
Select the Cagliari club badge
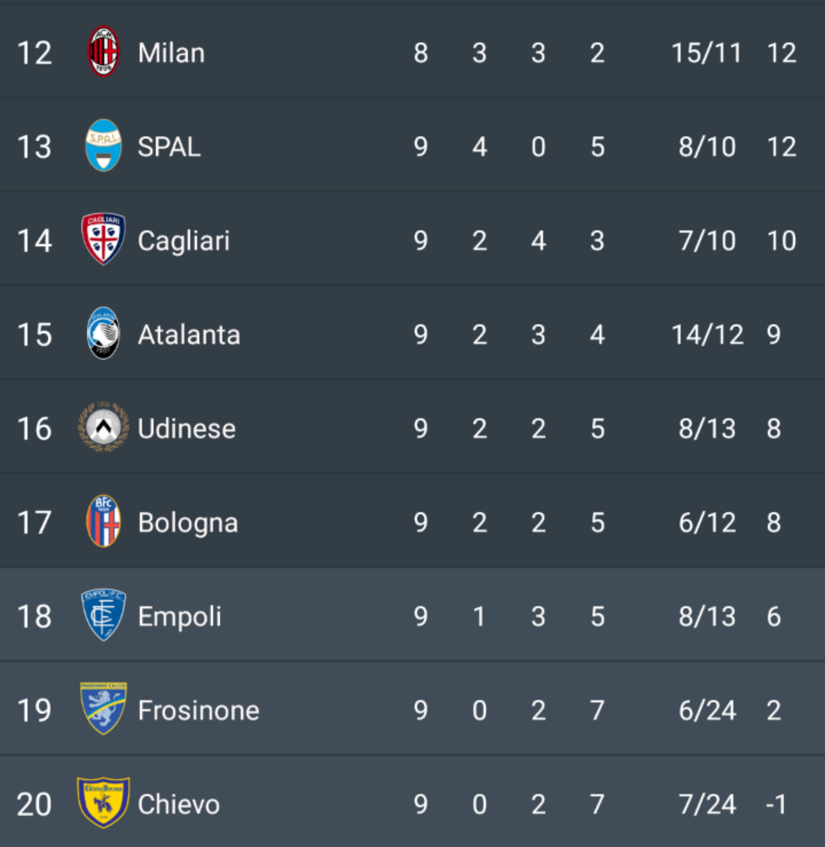click(x=103, y=240)
